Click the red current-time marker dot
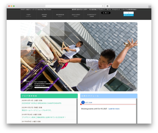Image resolution: width=158 pixels, height=133 pixels. click(x=81, y=104)
